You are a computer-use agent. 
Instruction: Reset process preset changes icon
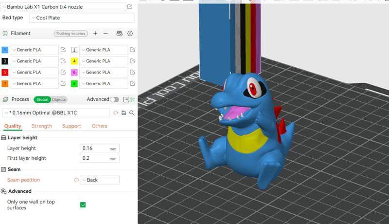pos(116,113)
